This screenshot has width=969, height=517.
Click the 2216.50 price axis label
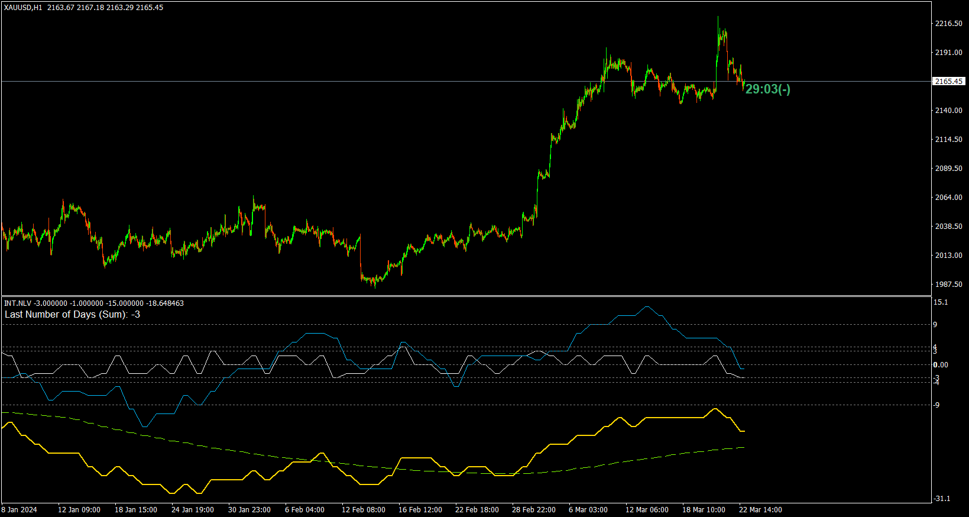coord(948,24)
